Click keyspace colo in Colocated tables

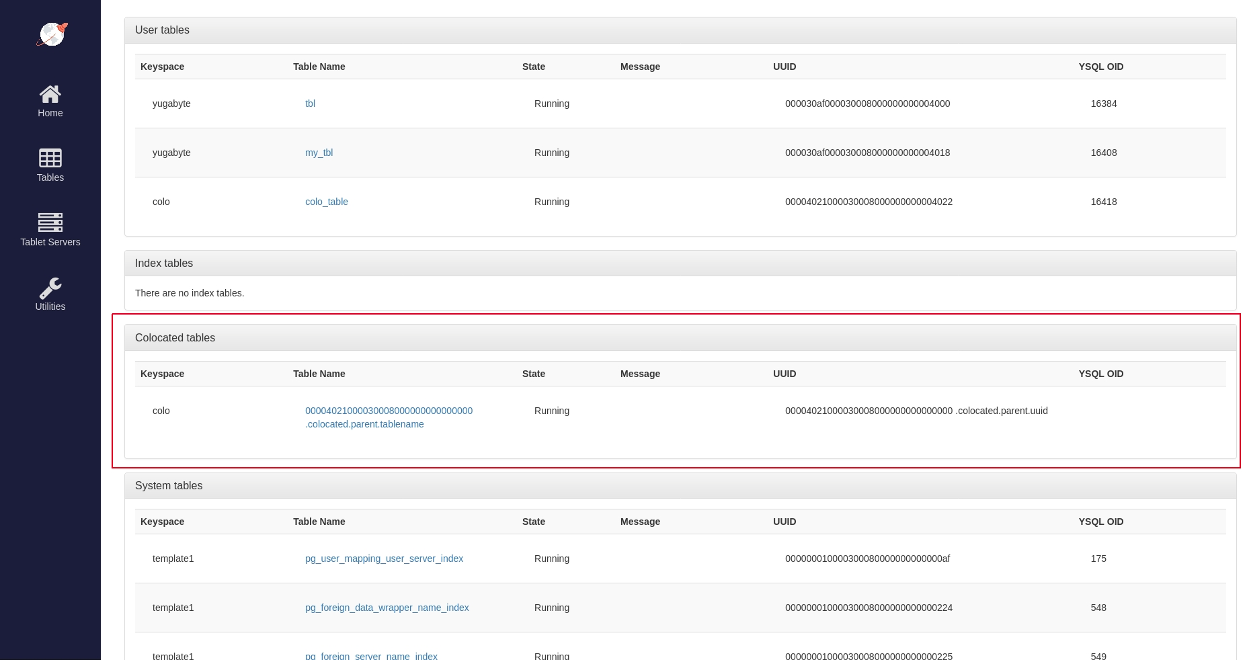point(161,411)
